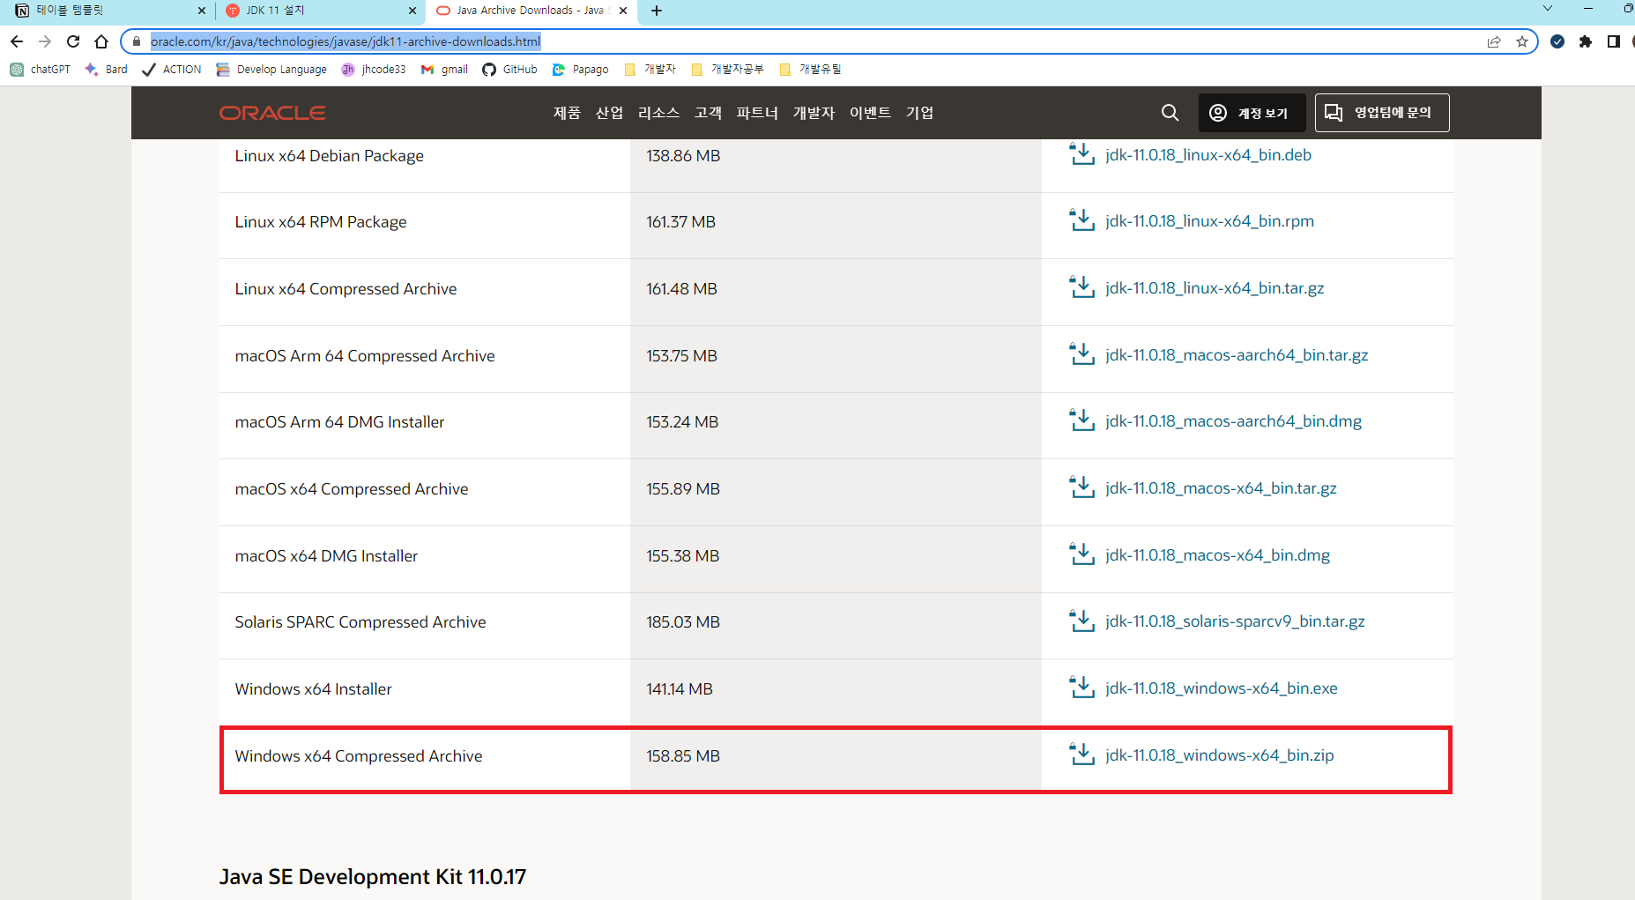Open the jhcode33 bookmark
The width and height of the screenshot is (1635, 900).
coord(374,70)
